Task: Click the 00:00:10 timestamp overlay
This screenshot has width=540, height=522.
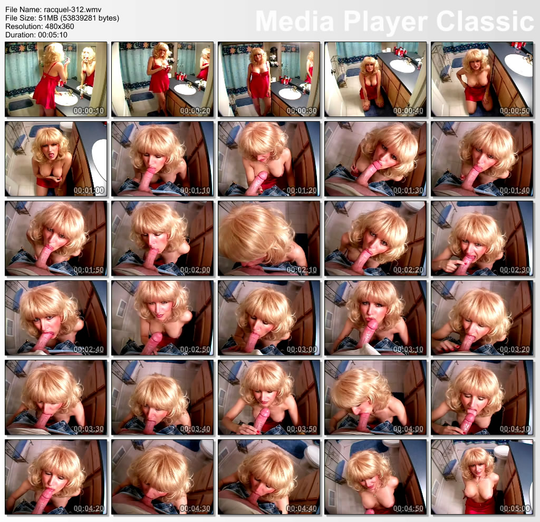Action: point(89,111)
